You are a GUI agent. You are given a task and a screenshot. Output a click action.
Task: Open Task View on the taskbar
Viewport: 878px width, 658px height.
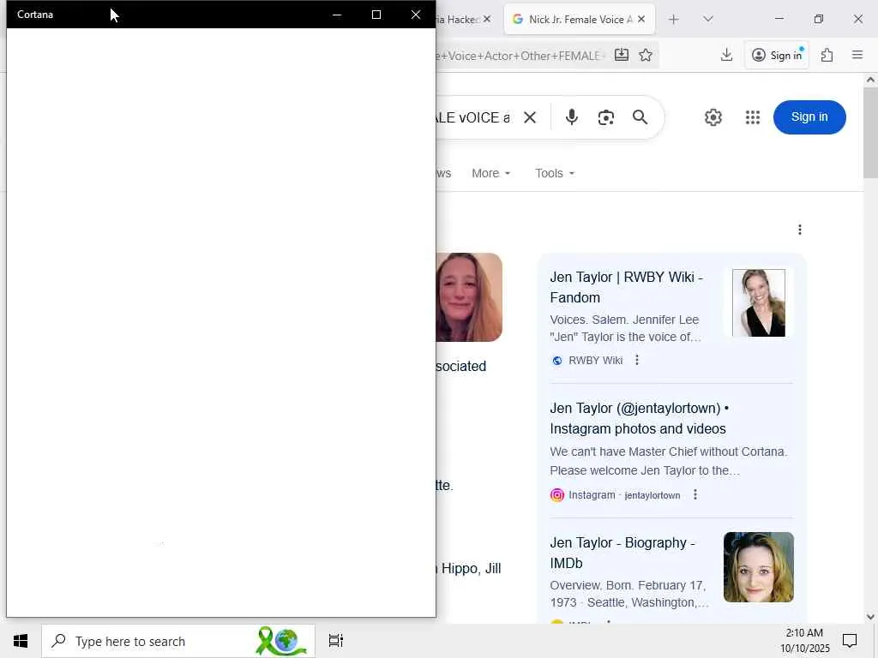335,641
